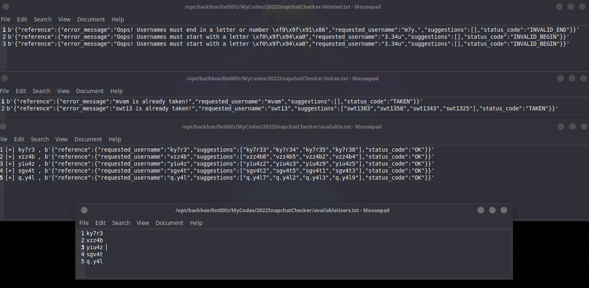Close the available.txt Mousepad window
This screenshot has height=288, width=589.
click(x=584, y=126)
